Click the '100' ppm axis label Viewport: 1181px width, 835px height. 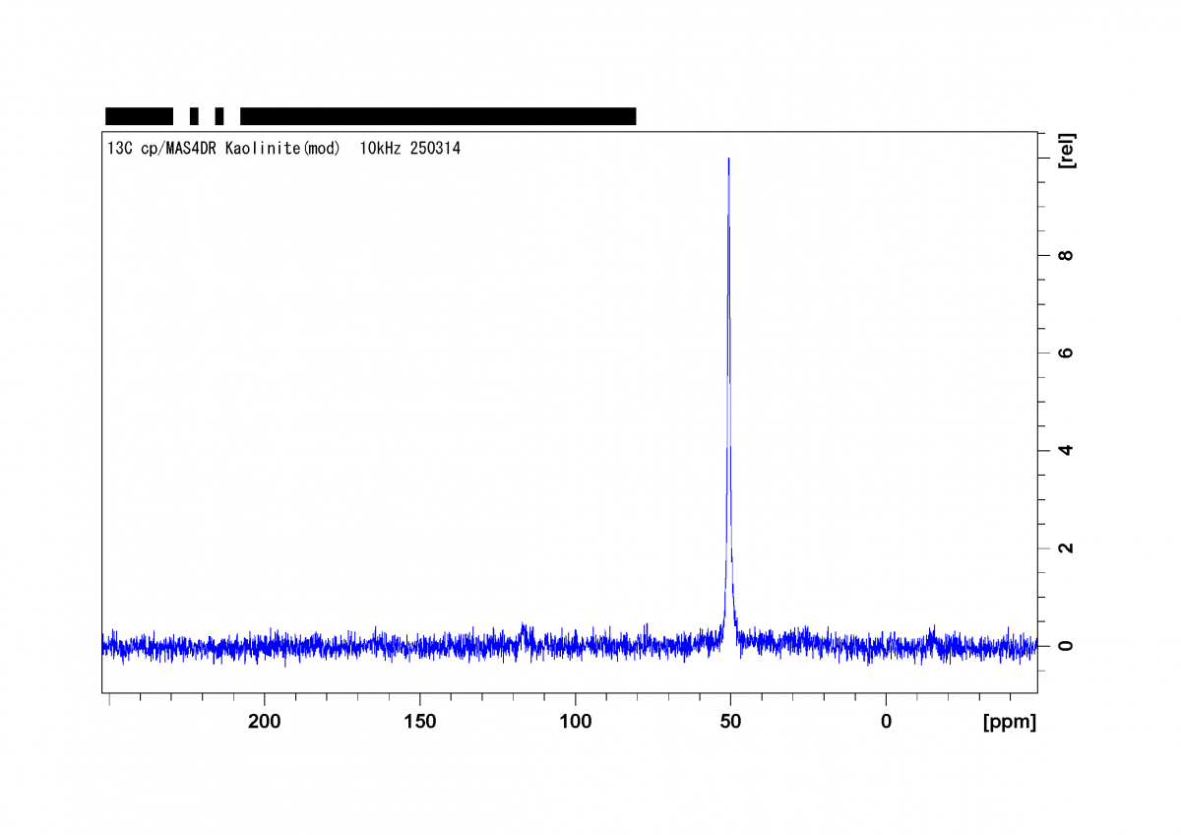click(575, 722)
